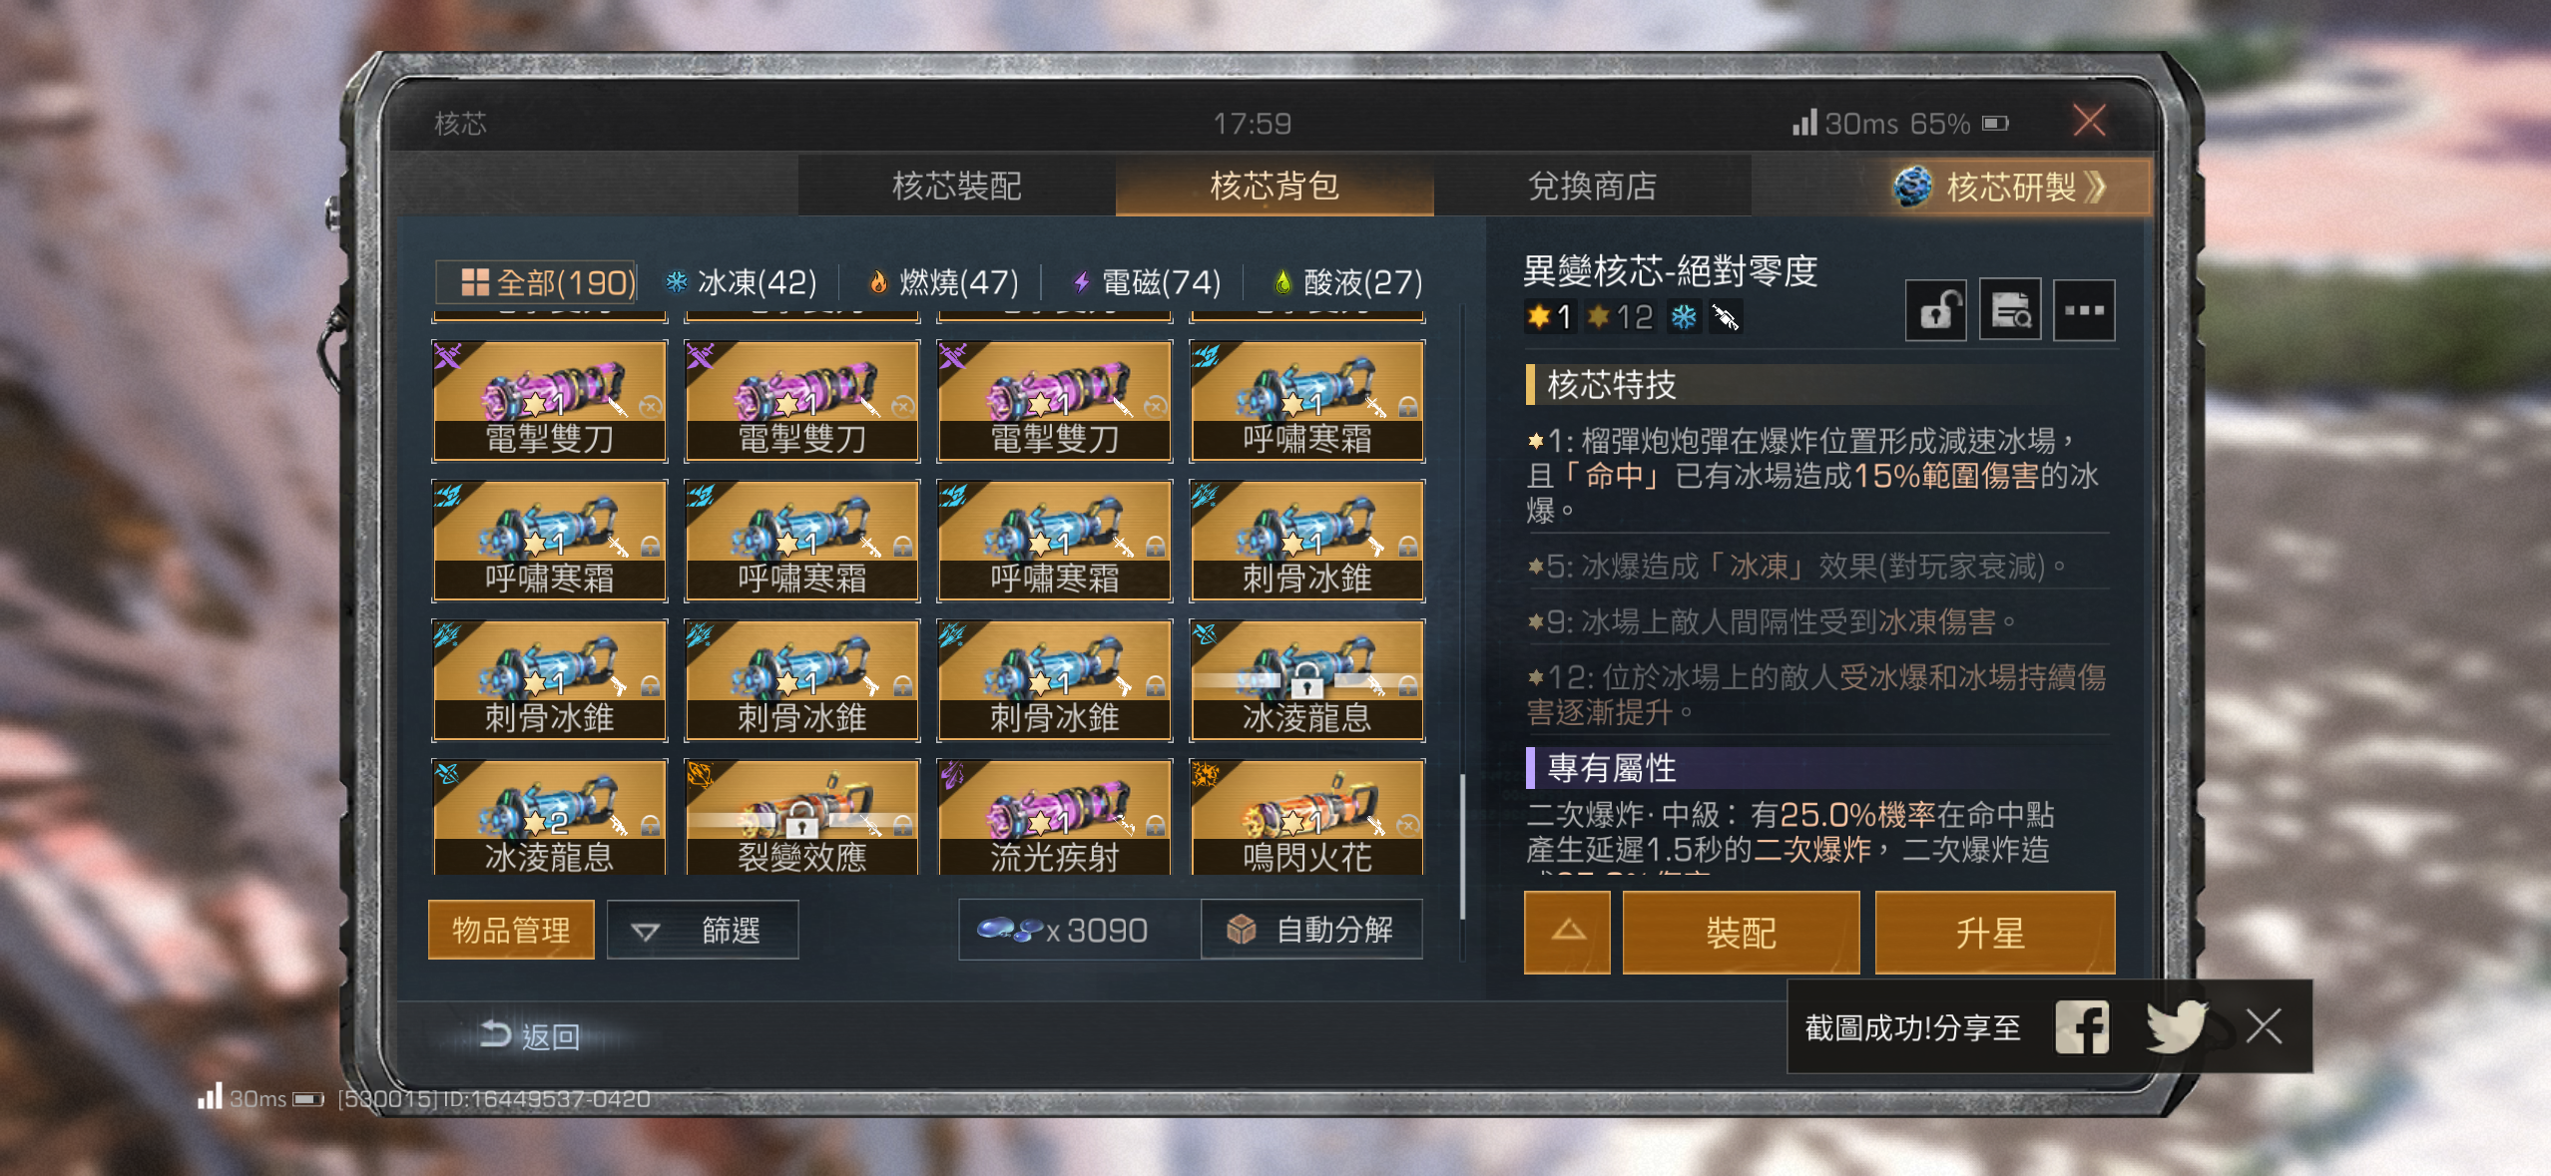Collapse the details panel with up arrow

pyautogui.click(x=1567, y=933)
